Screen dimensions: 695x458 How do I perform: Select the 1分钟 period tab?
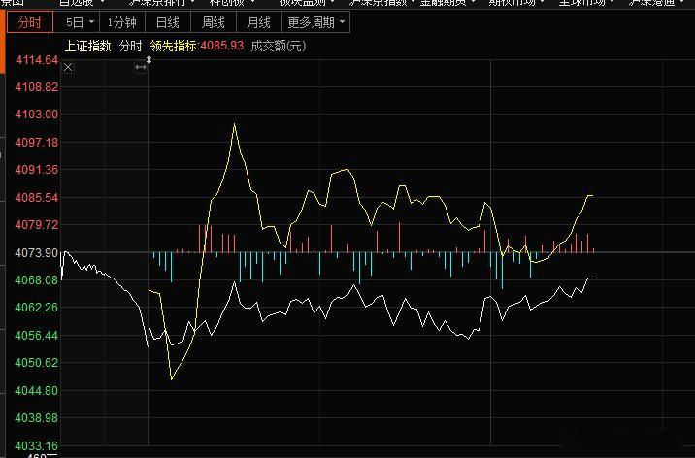coord(122,22)
